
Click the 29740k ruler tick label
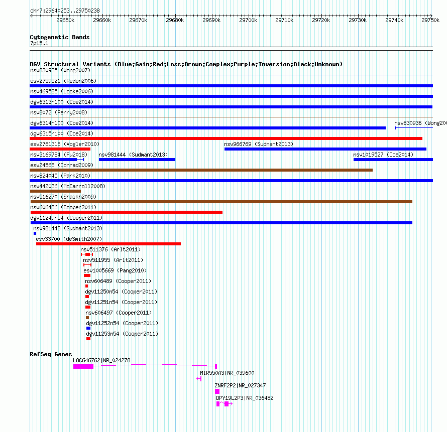click(394, 20)
